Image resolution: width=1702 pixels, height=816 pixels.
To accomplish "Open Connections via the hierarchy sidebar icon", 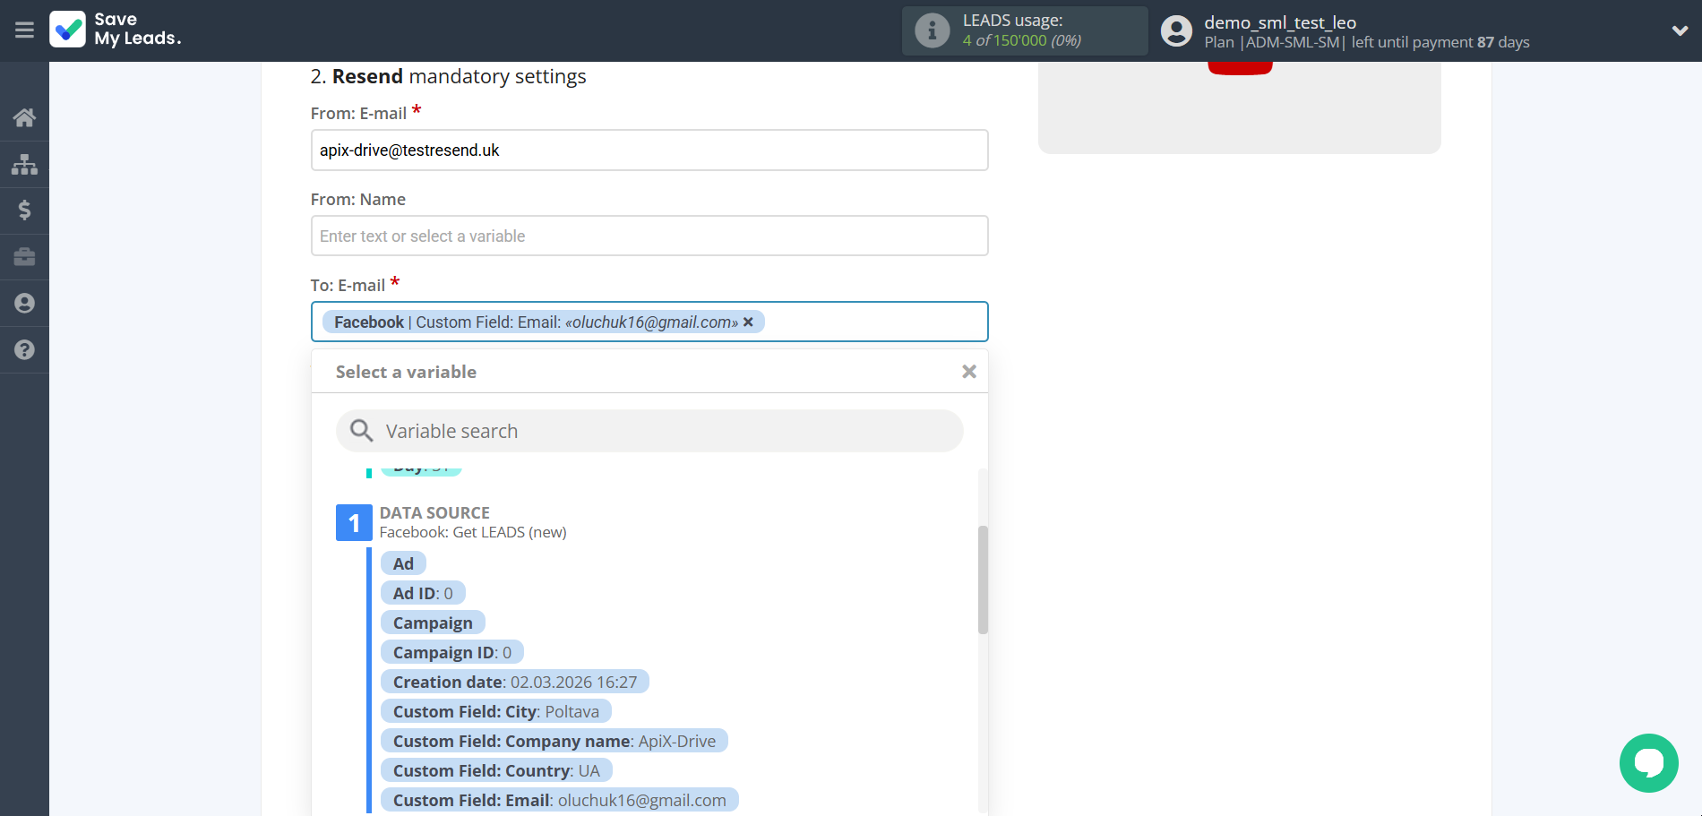I will (x=24, y=164).
